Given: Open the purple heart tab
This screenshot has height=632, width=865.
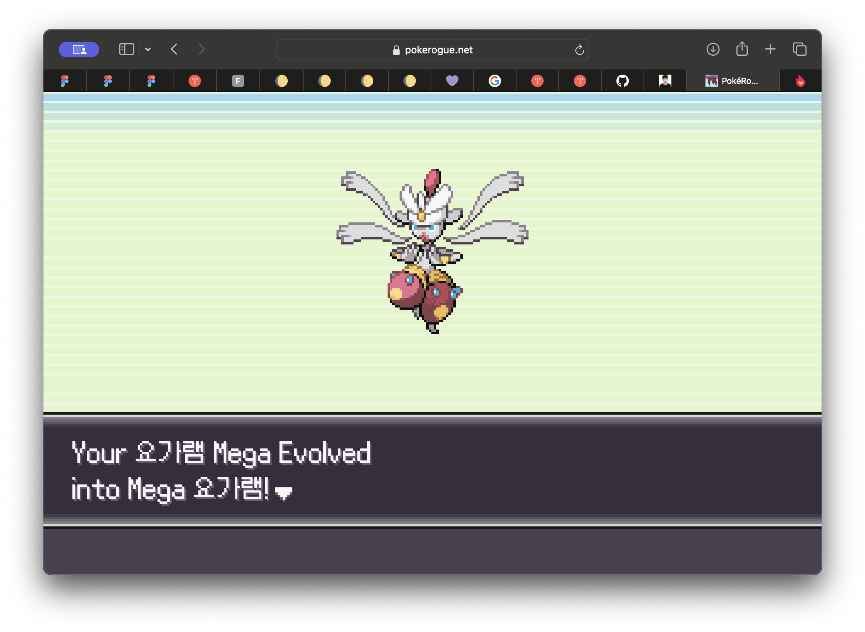Looking at the screenshot, I should click(x=452, y=81).
